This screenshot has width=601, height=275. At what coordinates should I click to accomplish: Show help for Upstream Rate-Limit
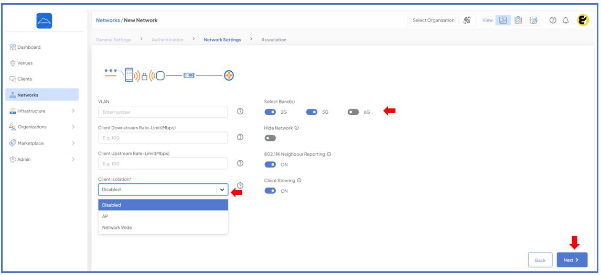coord(240,163)
